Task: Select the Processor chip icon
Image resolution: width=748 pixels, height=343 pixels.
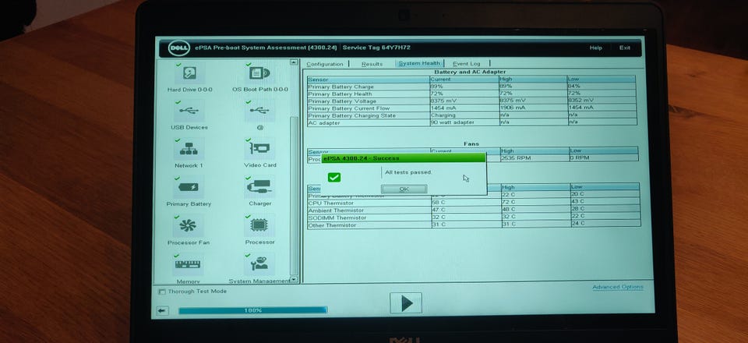Action: [260, 225]
